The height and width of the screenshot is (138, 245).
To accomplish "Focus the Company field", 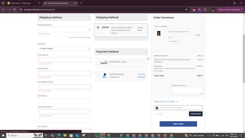I will [x=65, y=100].
